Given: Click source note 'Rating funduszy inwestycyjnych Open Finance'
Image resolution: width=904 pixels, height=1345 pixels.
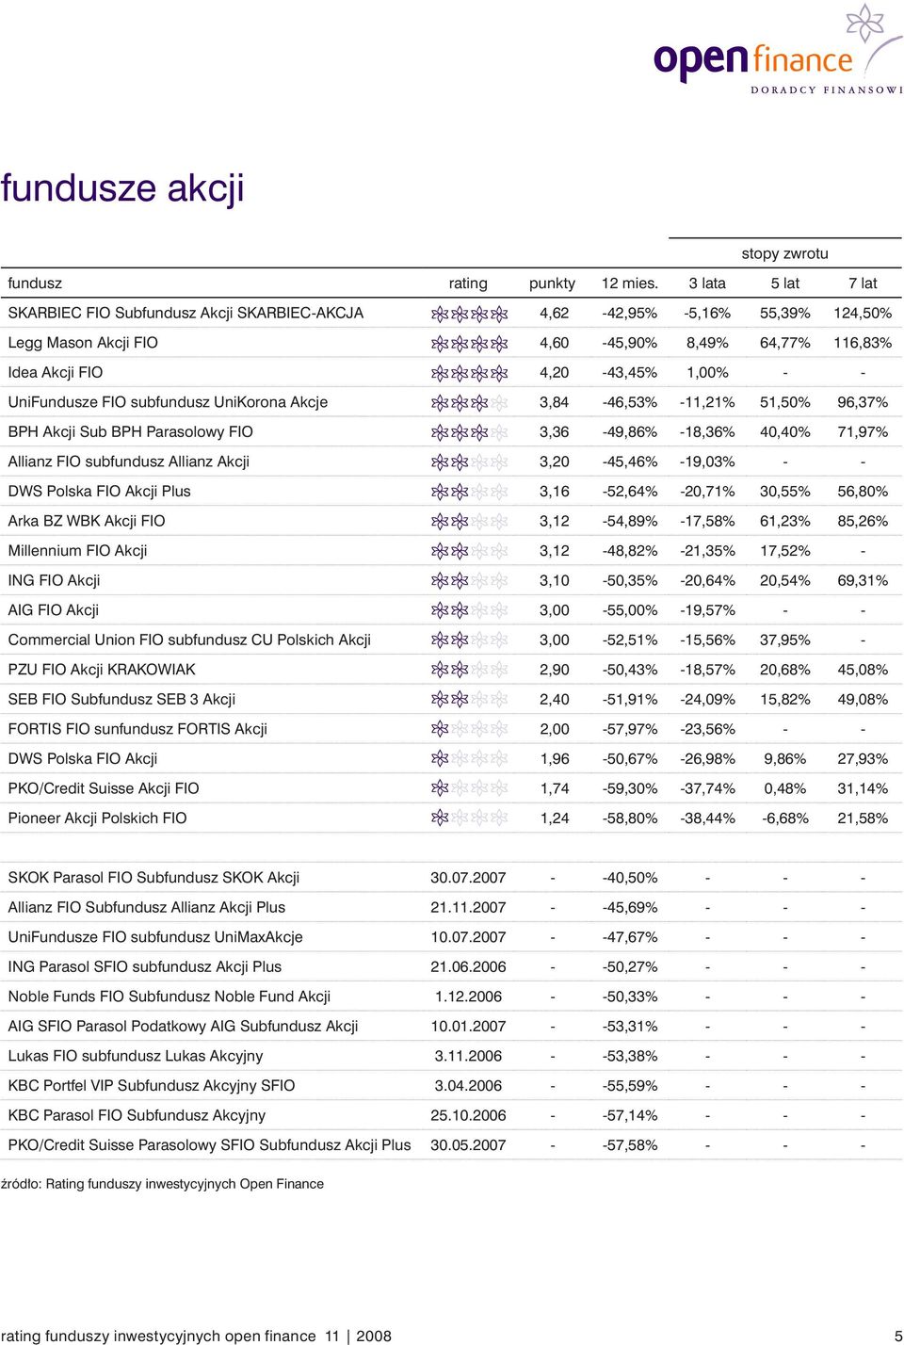Looking at the screenshot, I should tap(185, 1184).
